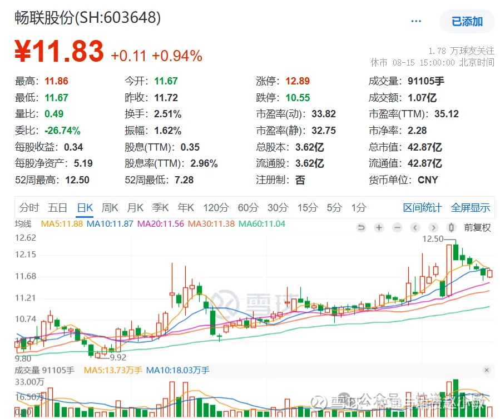Click the 市盈率(TTM) value 35.12
Viewport: 500px width, 419px height.
pyautogui.click(x=447, y=114)
